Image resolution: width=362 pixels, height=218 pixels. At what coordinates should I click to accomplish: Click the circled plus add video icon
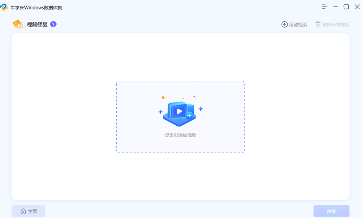click(x=284, y=24)
